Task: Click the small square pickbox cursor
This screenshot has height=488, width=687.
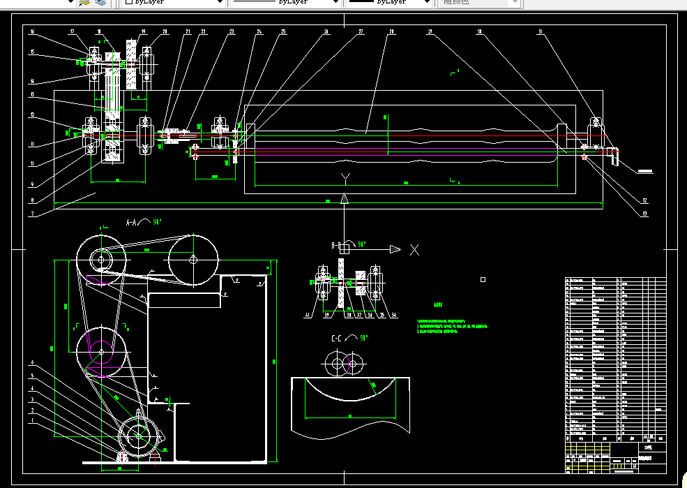Action: pyautogui.click(x=483, y=279)
